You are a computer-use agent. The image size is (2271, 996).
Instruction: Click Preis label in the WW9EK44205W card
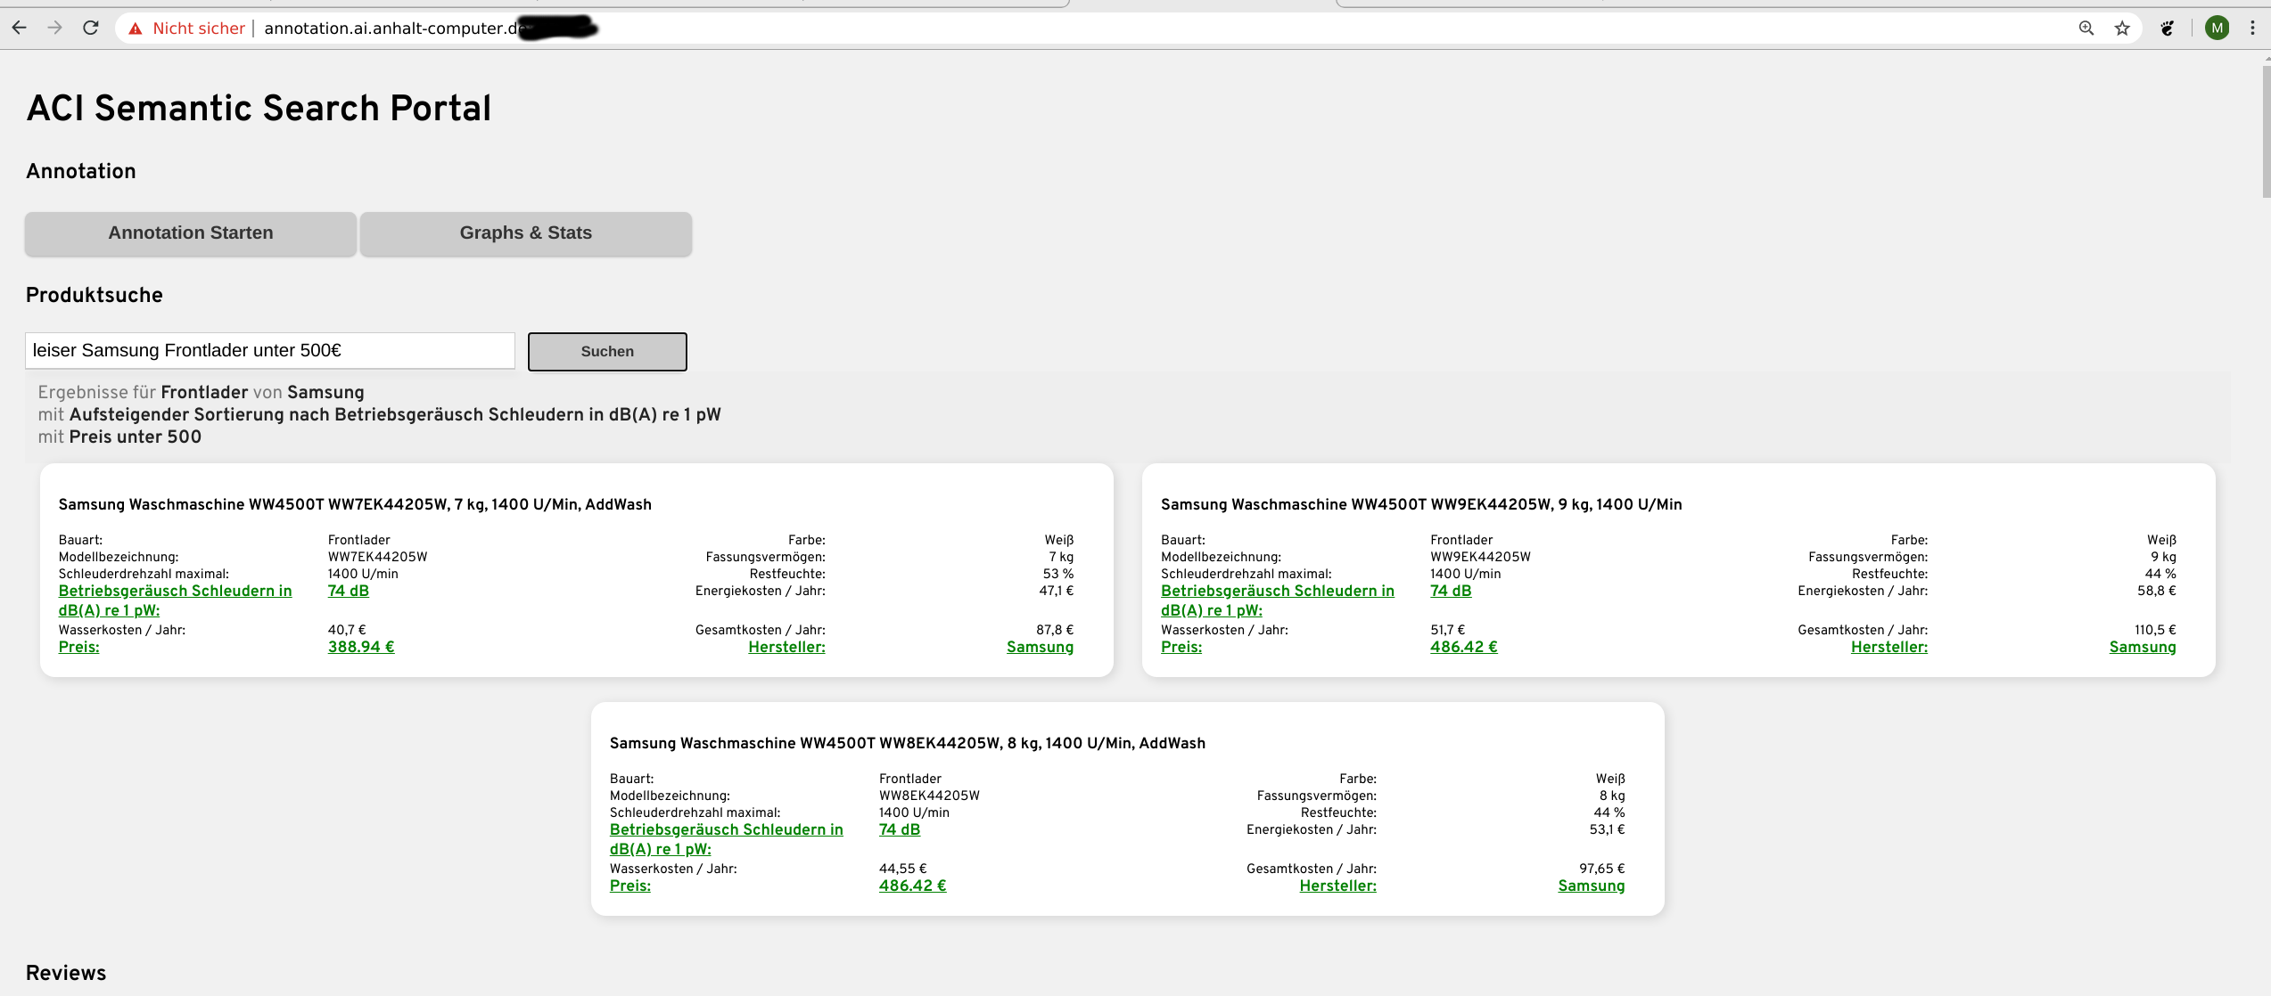point(1181,647)
